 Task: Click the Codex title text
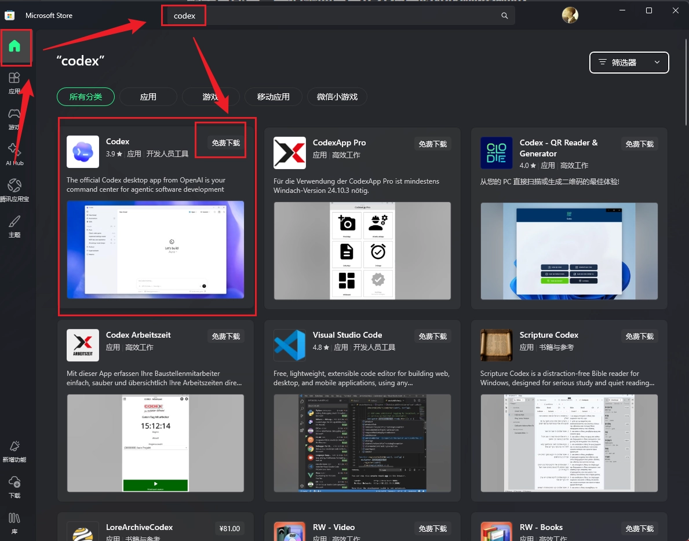click(117, 141)
